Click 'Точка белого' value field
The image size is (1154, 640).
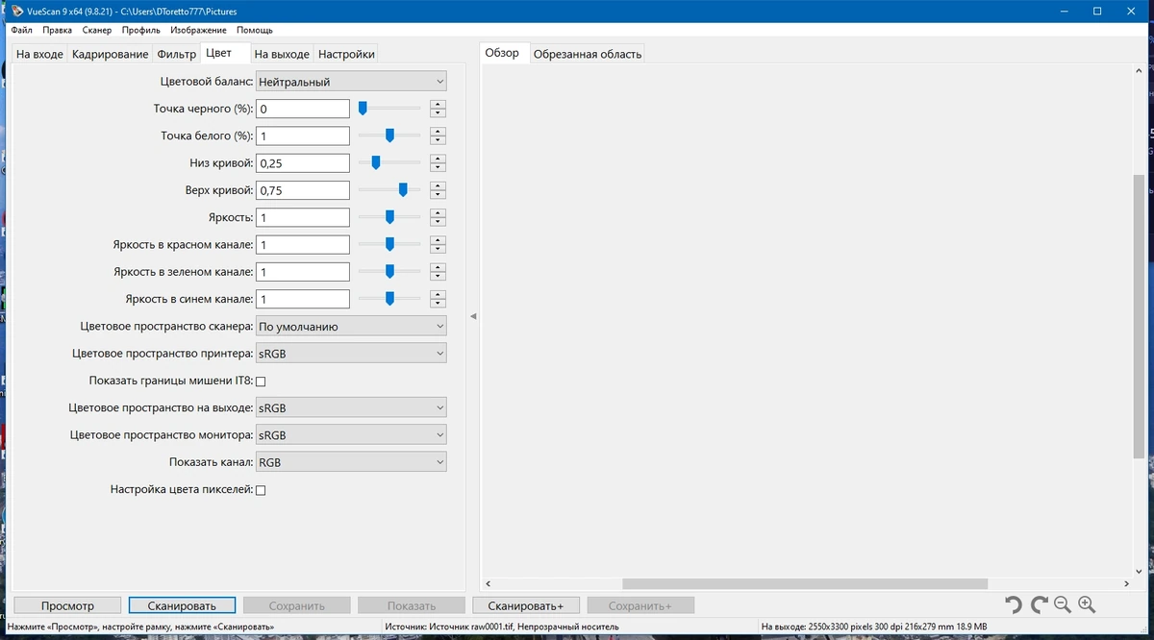[x=303, y=135]
